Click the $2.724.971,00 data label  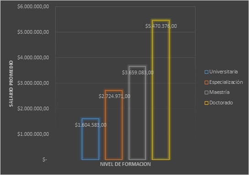(114, 96)
